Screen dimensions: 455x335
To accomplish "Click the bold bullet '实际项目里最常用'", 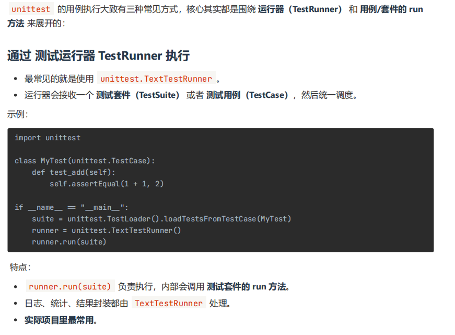I will point(59,320).
